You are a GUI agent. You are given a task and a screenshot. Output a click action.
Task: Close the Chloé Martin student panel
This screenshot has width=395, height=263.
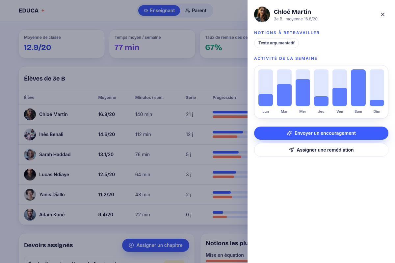tap(383, 14)
